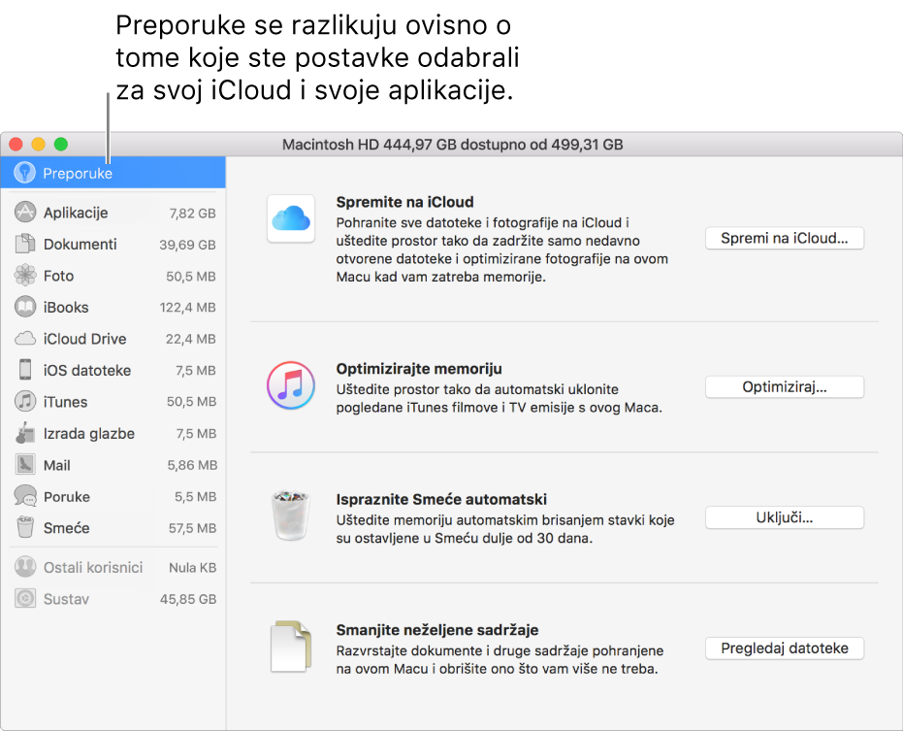Select iOS datoteke in sidebar
Image resolution: width=903 pixels, height=731 pixels.
[113, 370]
